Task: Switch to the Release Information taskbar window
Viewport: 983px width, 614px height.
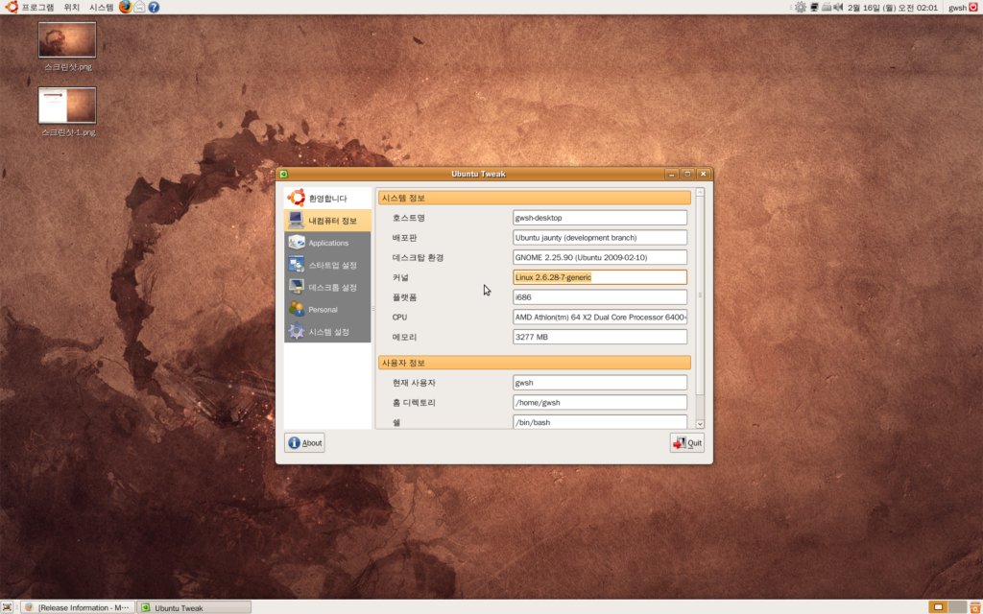Action: pyautogui.click(x=77, y=607)
